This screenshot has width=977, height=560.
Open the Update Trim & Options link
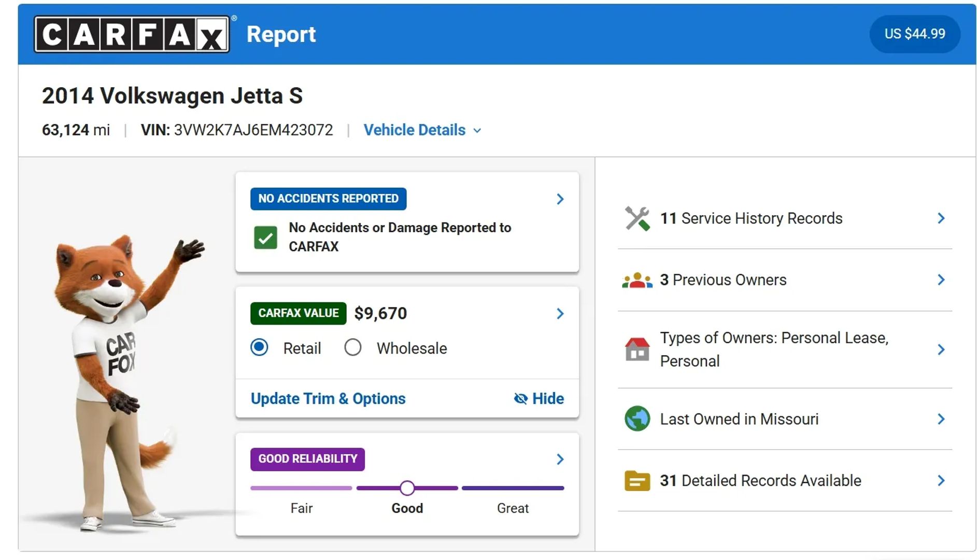[328, 398]
